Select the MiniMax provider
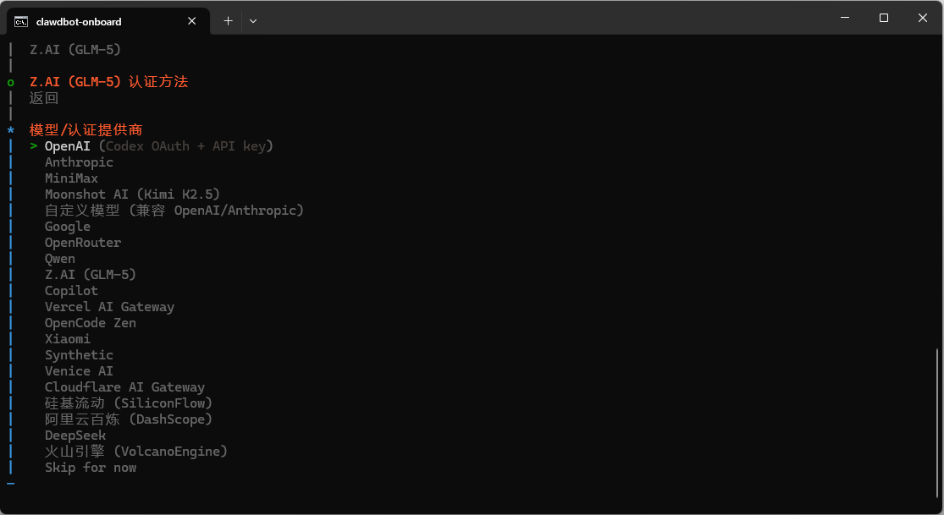Viewport: 944px width, 515px height. (x=71, y=178)
